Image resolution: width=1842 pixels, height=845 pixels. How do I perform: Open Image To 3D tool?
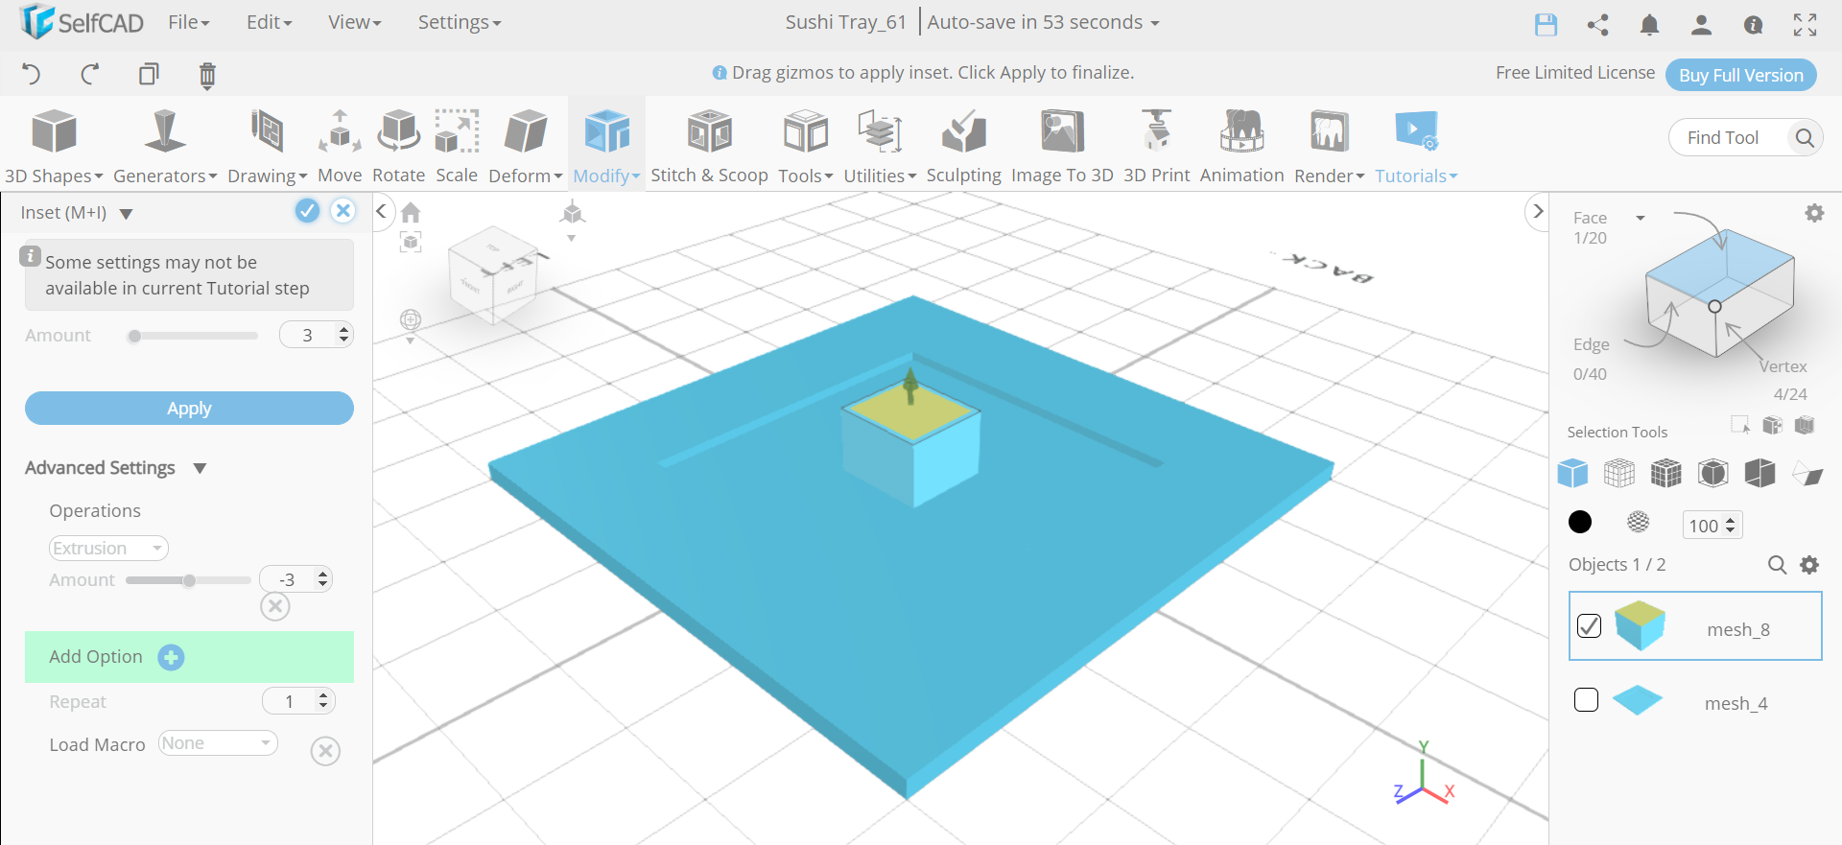tap(1062, 146)
